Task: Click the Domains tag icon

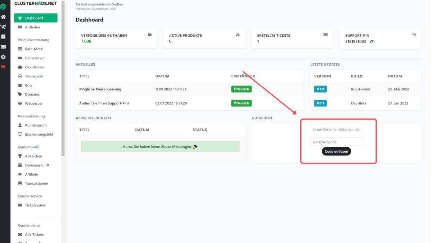Action: click(20, 94)
